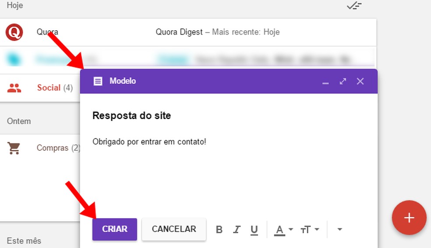Click the template title 'Resposta do site'

point(132,116)
